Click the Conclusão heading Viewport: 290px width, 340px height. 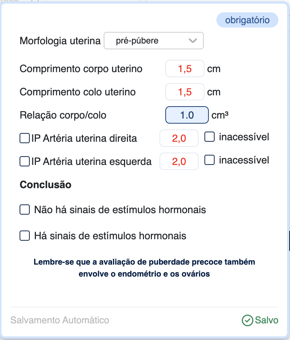pyautogui.click(x=45, y=185)
